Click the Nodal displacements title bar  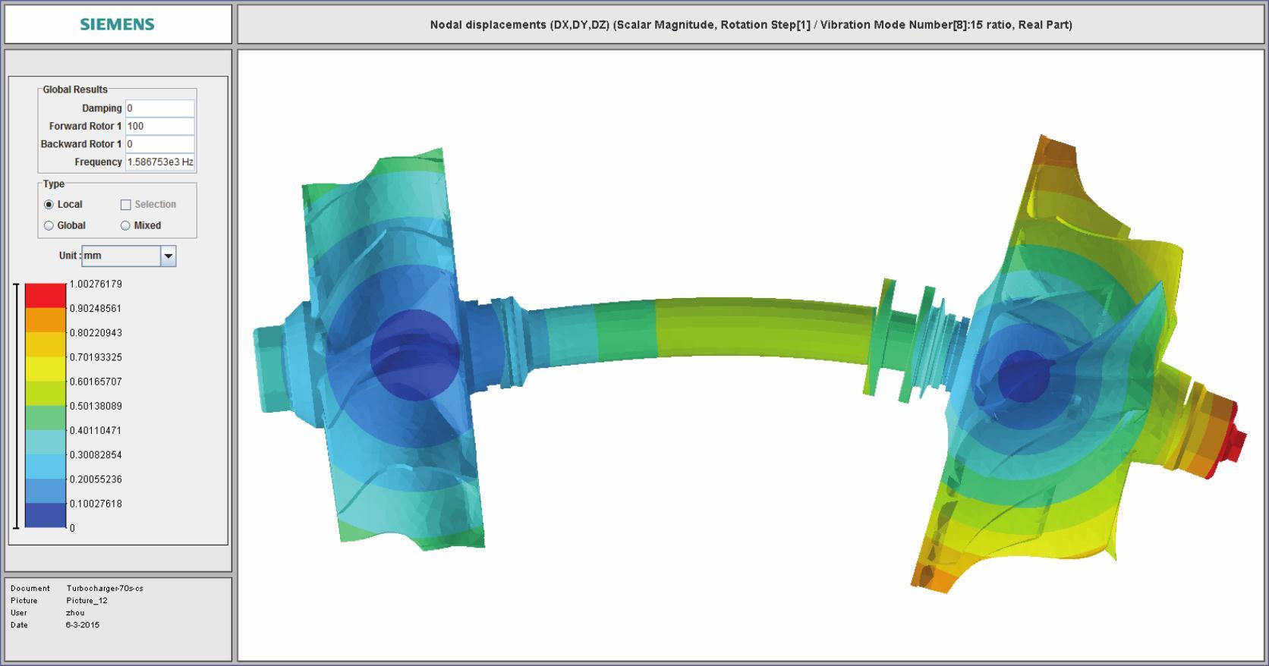pos(751,24)
